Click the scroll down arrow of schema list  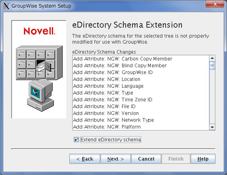(x=212, y=127)
